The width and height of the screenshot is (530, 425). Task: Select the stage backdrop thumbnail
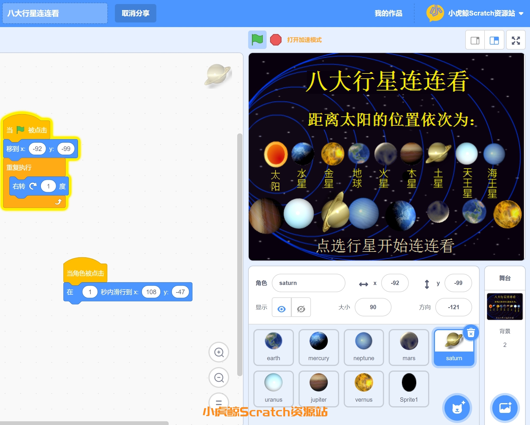coord(505,307)
